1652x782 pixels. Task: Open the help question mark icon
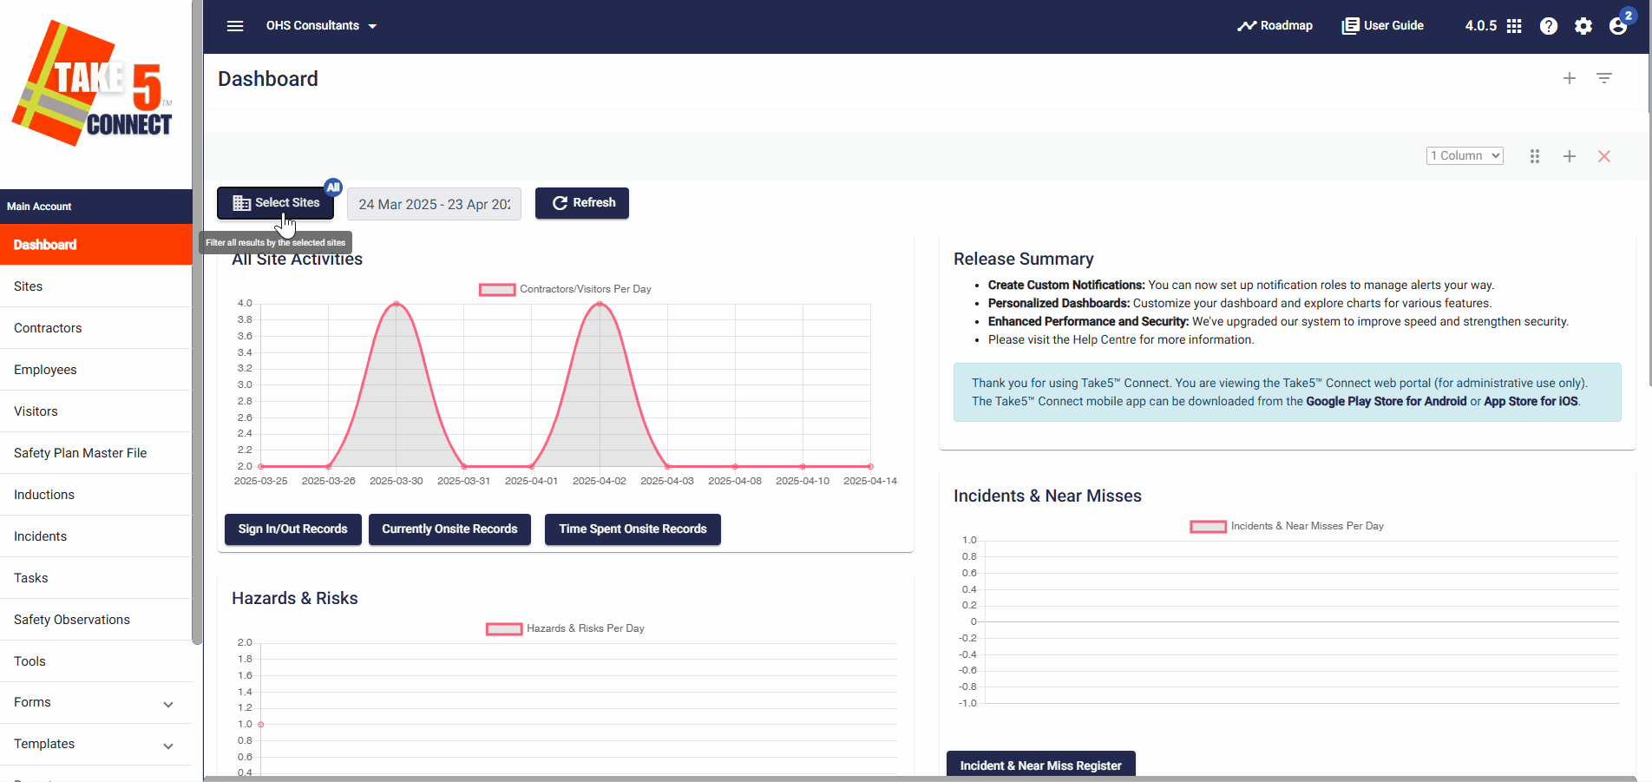(x=1549, y=26)
